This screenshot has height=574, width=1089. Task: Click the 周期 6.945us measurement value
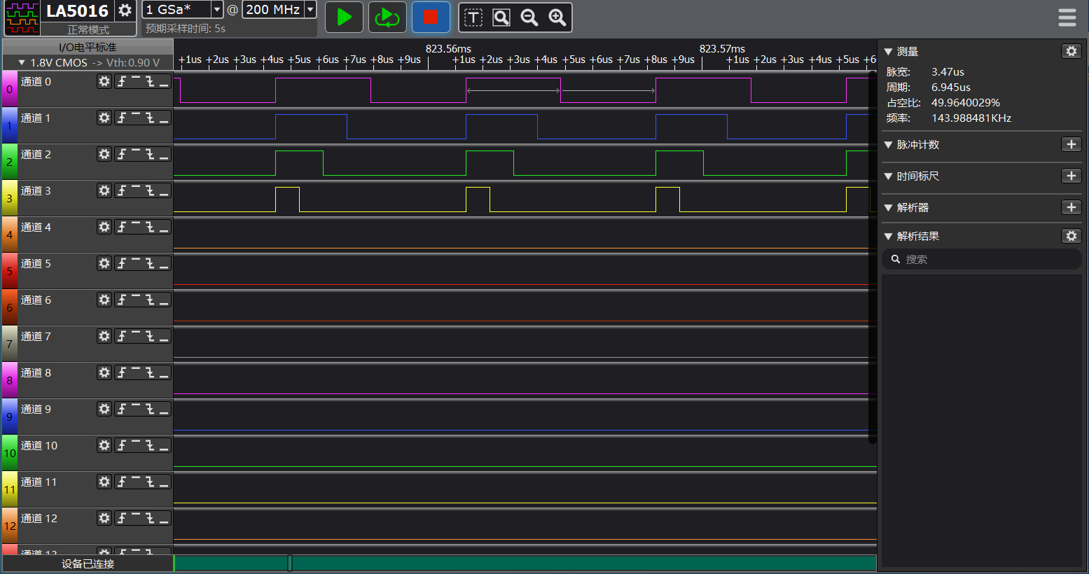click(950, 87)
